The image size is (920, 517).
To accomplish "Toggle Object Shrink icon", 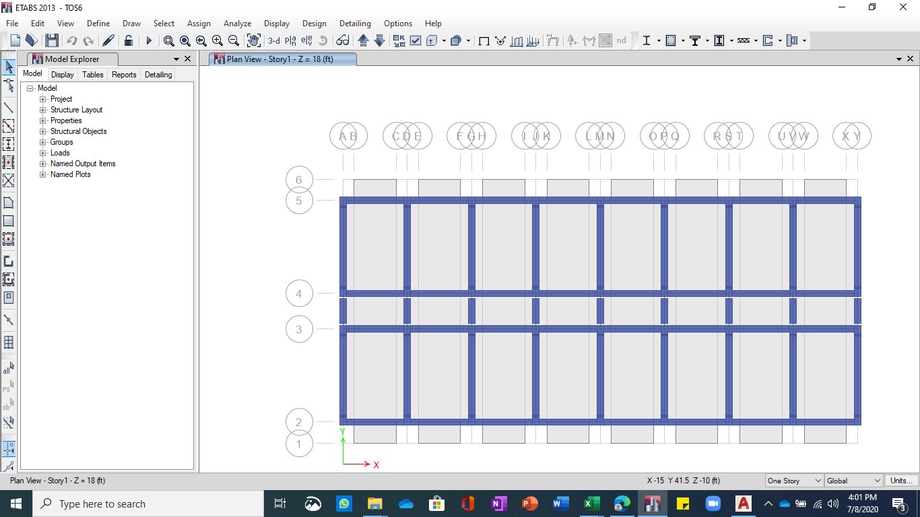I will (x=399, y=40).
